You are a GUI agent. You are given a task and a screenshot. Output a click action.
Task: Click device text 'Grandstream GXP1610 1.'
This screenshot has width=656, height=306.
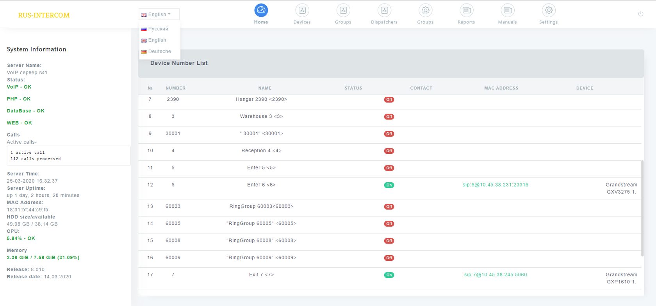click(621, 278)
